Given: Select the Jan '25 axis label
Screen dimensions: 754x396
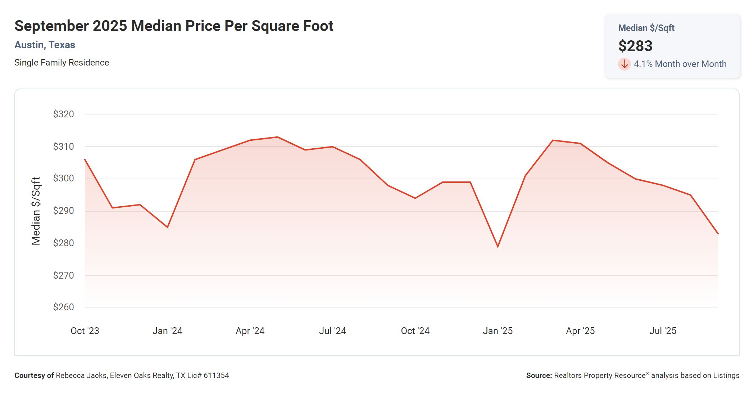Looking at the screenshot, I should click(498, 331).
